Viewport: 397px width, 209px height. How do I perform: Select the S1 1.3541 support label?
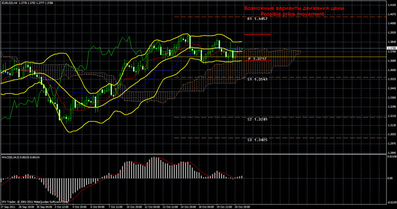[257, 79]
